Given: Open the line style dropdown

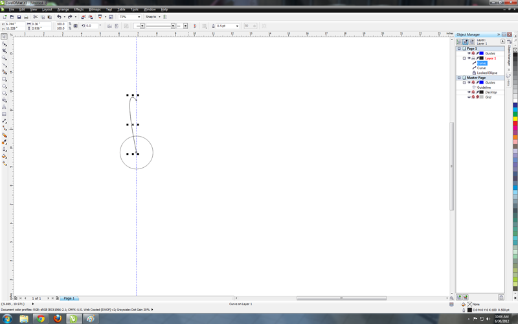Looking at the screenshot, I should click(173, 26).
